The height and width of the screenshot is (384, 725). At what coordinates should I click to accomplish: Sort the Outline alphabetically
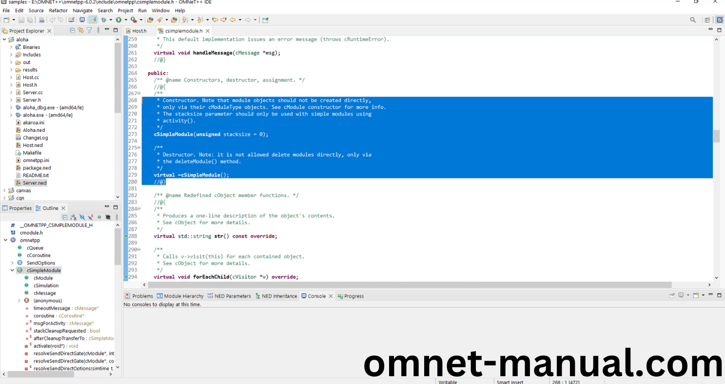click(x=73, y=217)
